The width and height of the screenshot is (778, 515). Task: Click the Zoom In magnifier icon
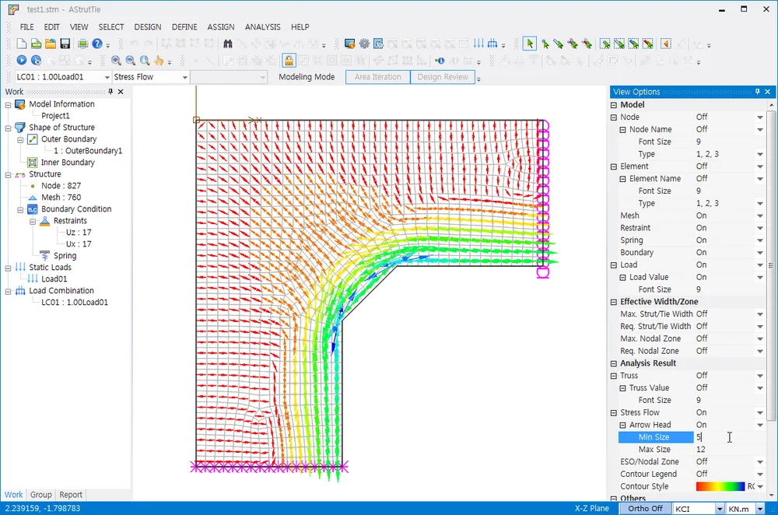[116, 61]
